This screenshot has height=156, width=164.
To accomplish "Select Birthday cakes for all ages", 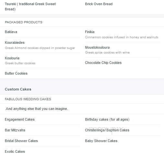I will tap(107, 119).
